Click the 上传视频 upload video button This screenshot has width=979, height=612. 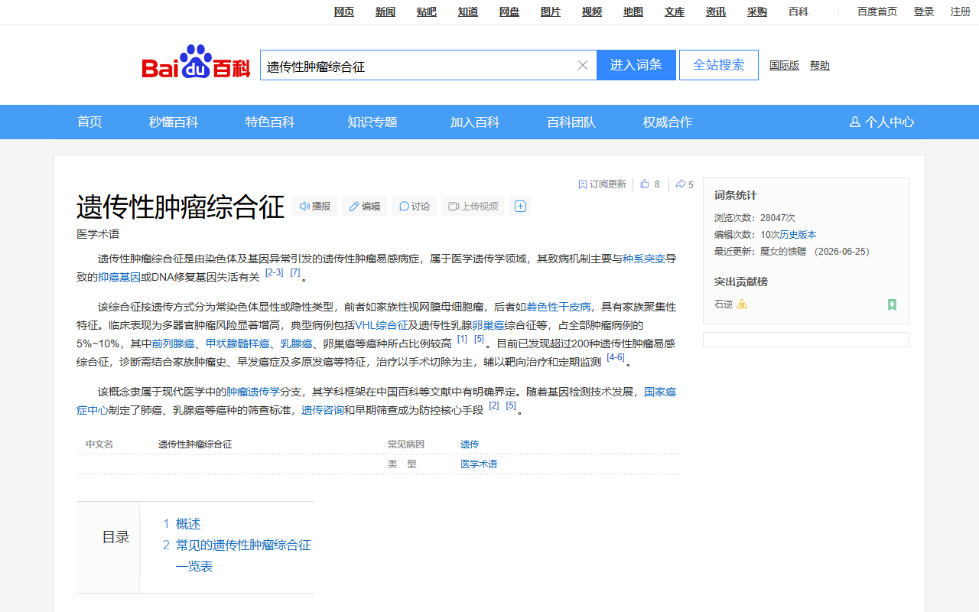(473, 207)
